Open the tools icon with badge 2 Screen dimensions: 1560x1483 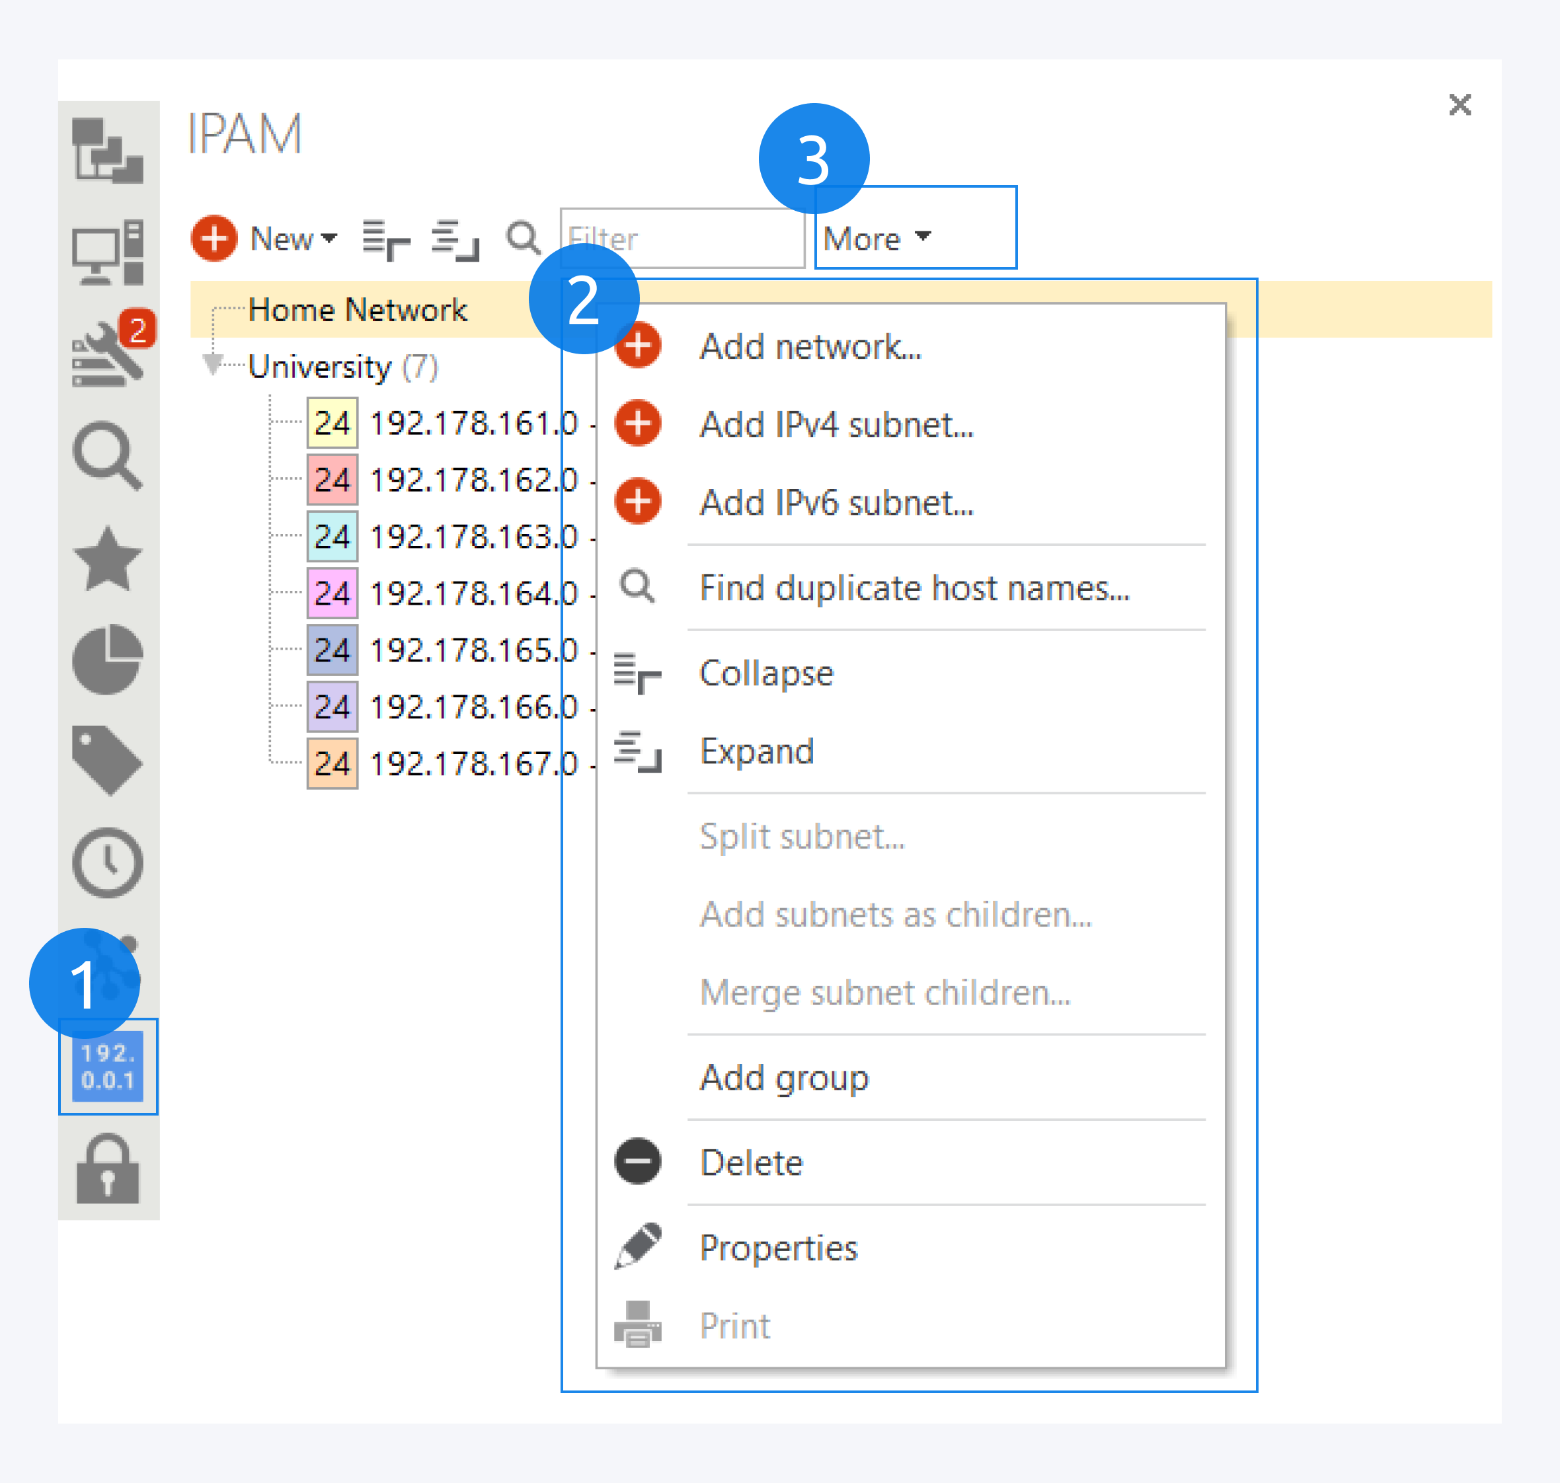108,356
